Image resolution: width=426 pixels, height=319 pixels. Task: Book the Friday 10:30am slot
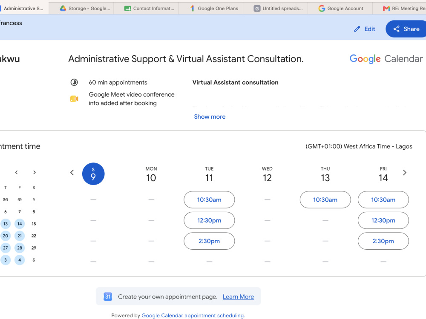(x=383, y=199)
